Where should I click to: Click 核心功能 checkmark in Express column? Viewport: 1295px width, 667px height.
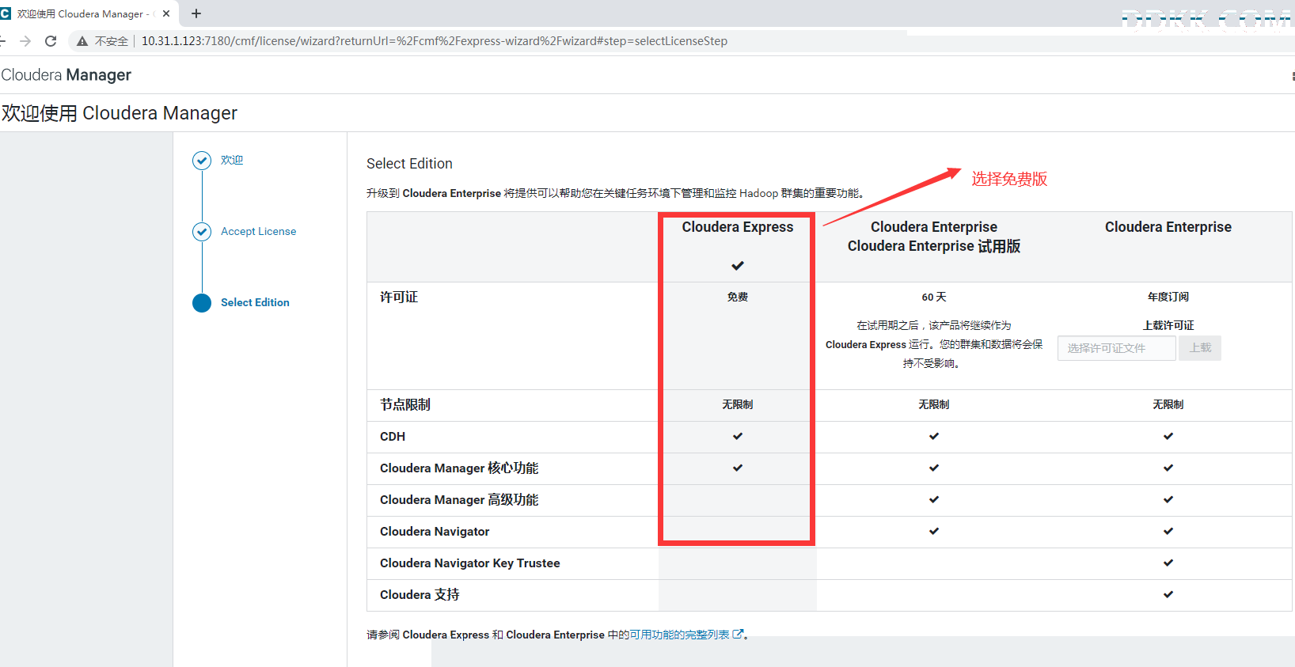click(x=738, y=468)
